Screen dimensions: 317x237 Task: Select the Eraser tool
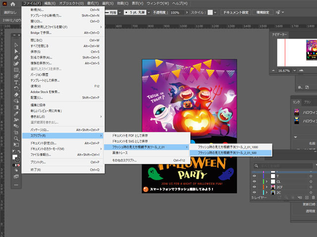[x=16, y=95]
